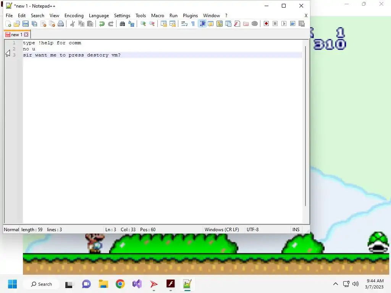391x293 pixels.
Task: Toggle Show All Characters pilcrow icon
Action: tap(193, 24)
